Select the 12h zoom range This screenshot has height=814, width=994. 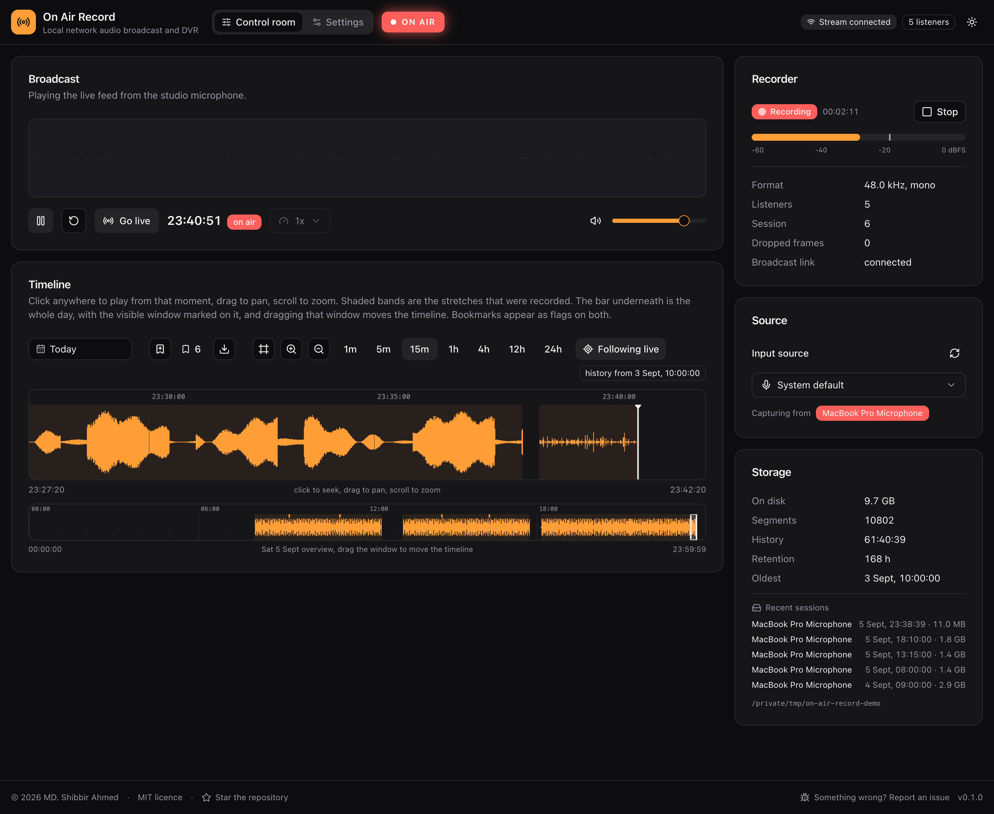pyautogui.click(x=517, y=349)
